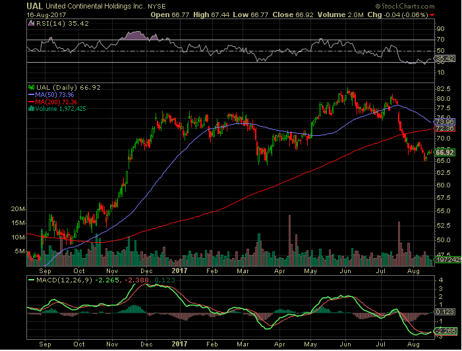
Task: Click the Aug label under the MACD panel
Action: coord(413,344)
